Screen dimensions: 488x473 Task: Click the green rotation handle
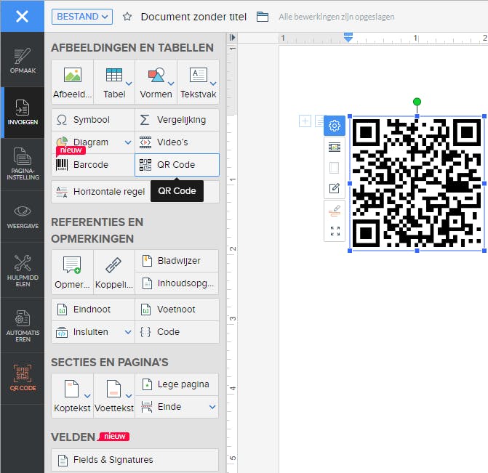tap(417, 102)
